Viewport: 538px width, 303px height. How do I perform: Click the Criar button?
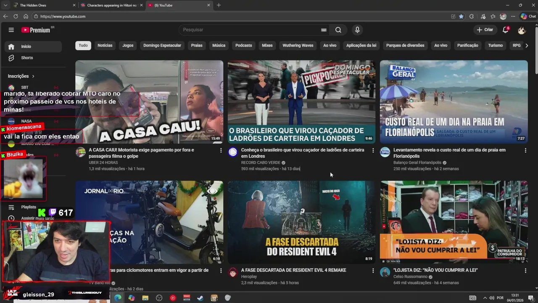click(485, 30)
